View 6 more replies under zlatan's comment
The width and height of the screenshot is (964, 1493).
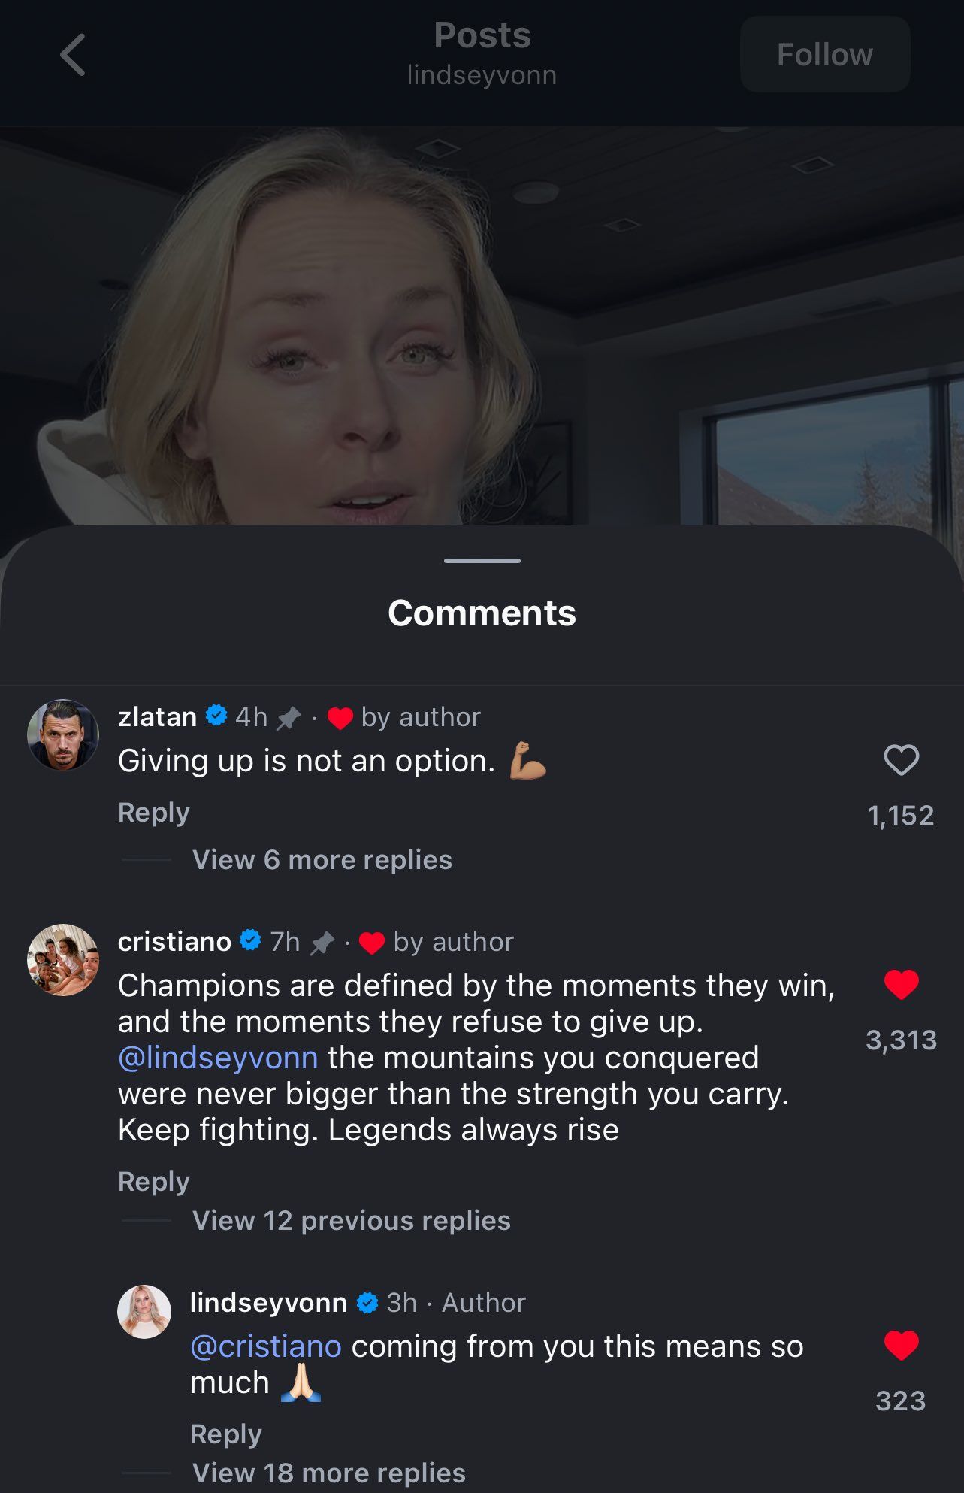pyautogui.click(x=322, y=859)
